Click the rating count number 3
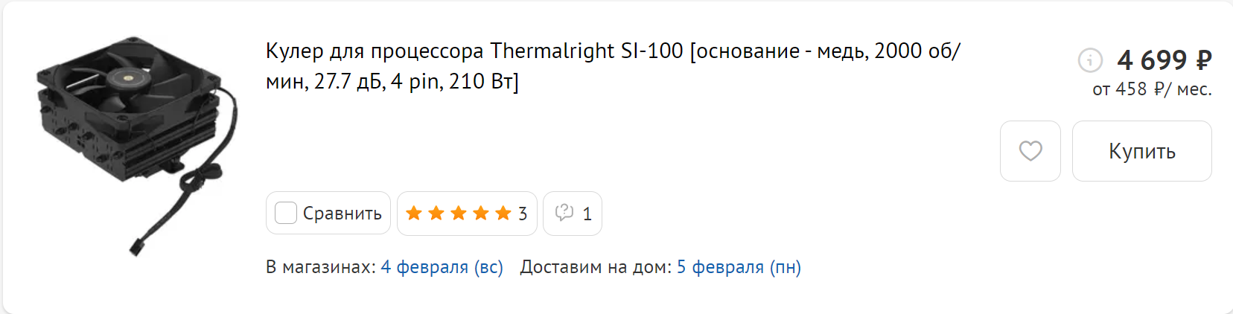Viewport: 1233px width, 314px height. pos(523,214)
